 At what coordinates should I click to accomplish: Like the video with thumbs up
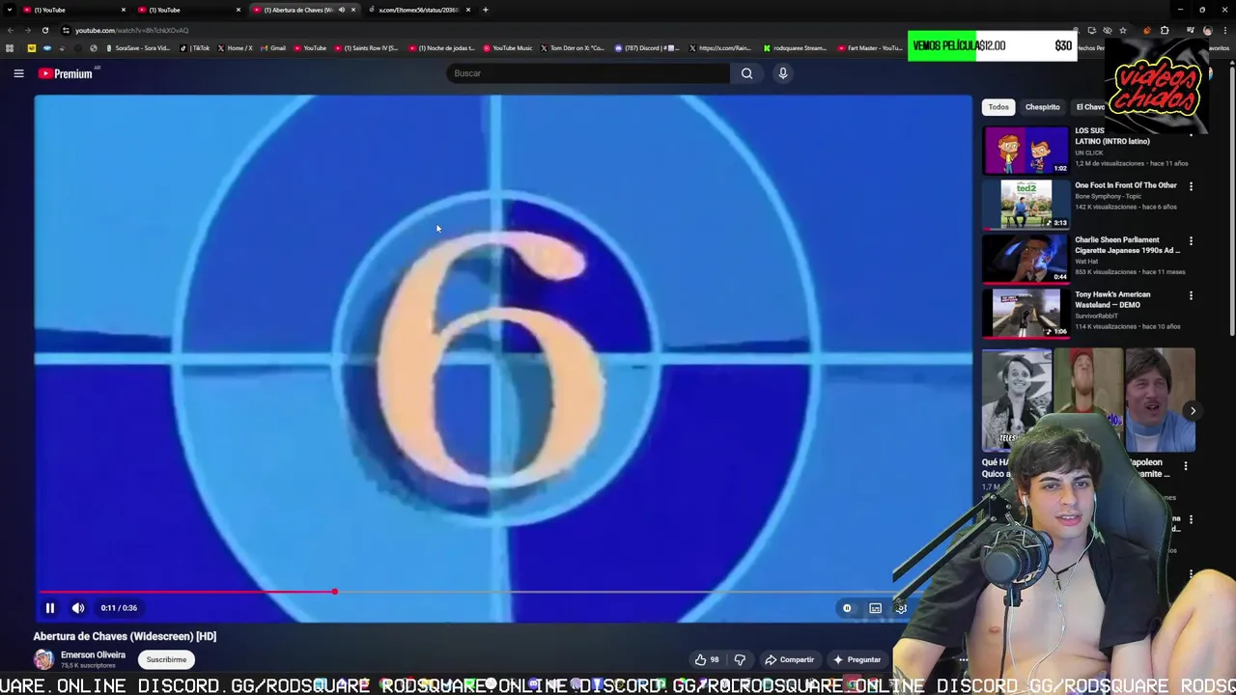point(706,659)
